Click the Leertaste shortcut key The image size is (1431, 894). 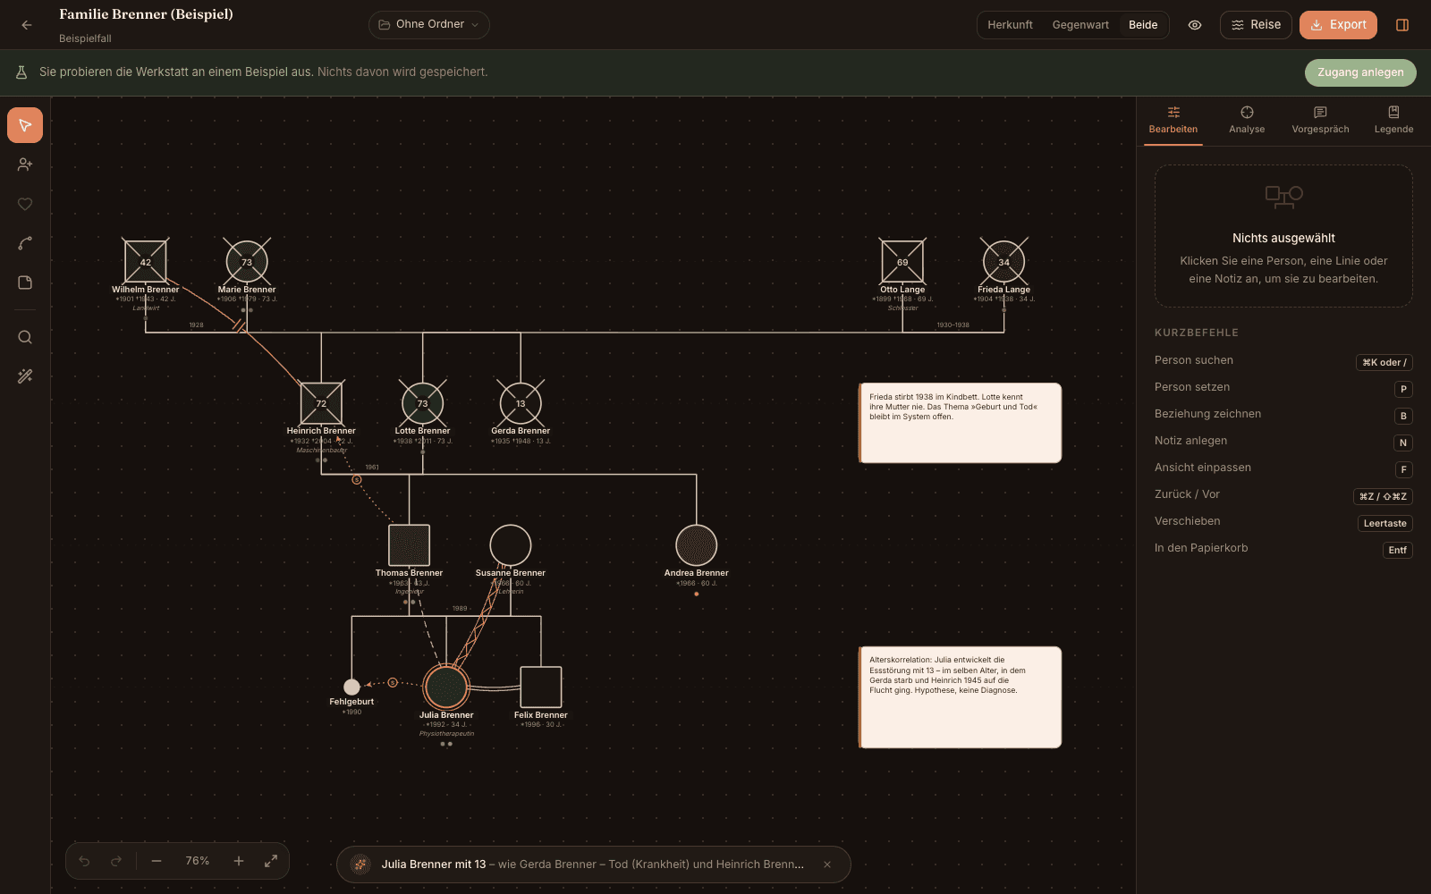pyautogui.click(x=1384, y=523)
